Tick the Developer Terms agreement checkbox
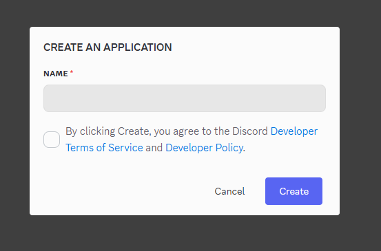The width and height of the screenshot is (381, 251). 52,140
